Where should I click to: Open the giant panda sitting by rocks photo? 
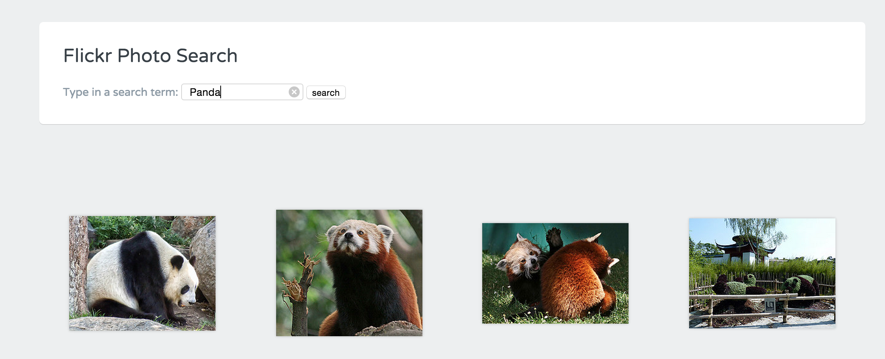click(x=142, y=273)
